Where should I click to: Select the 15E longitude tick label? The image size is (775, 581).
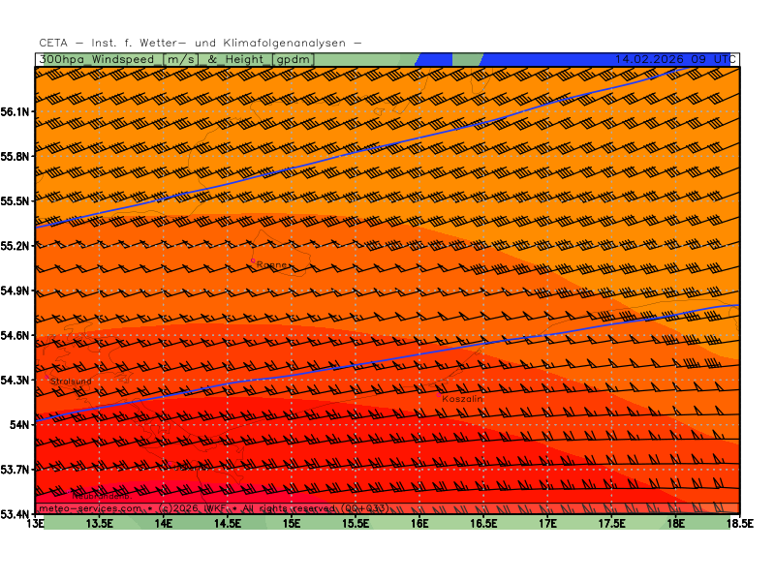292,523
